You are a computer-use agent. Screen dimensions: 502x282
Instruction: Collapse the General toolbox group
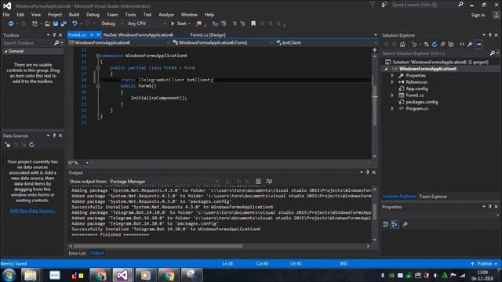(x=5, y=51)
